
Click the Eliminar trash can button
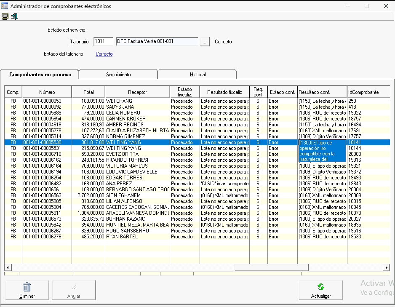pos(27,290)
